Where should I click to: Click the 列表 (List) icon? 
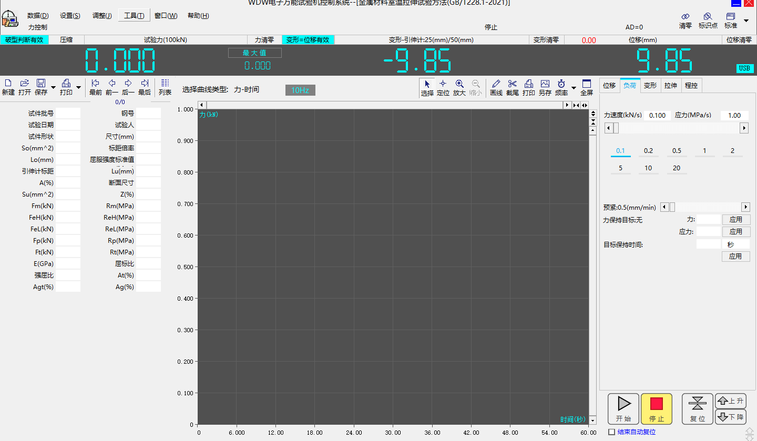click(x=165, y=87)
